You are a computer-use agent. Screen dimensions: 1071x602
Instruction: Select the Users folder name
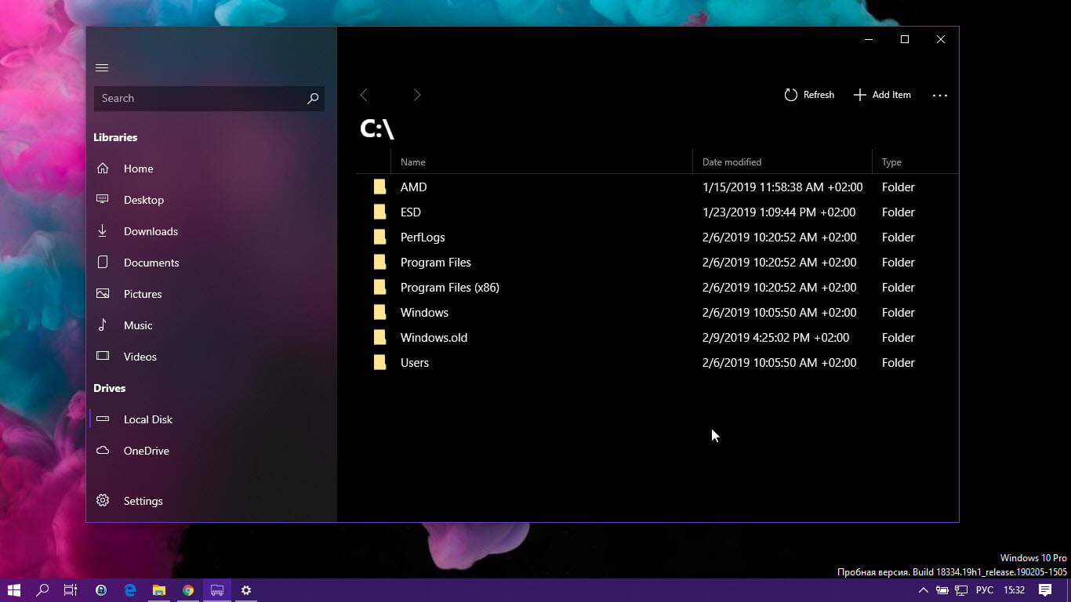[x=415, y=363]
